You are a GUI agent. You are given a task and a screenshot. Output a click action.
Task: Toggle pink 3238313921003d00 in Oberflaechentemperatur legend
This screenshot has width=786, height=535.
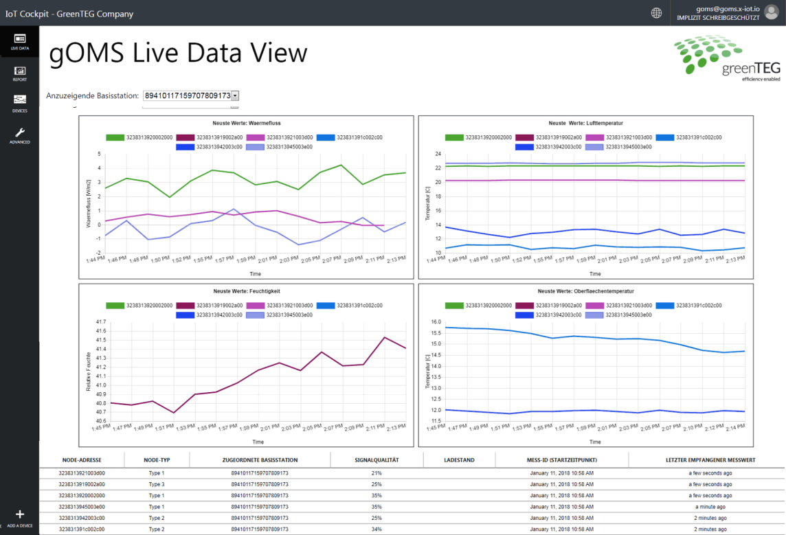tap(619, 305)
